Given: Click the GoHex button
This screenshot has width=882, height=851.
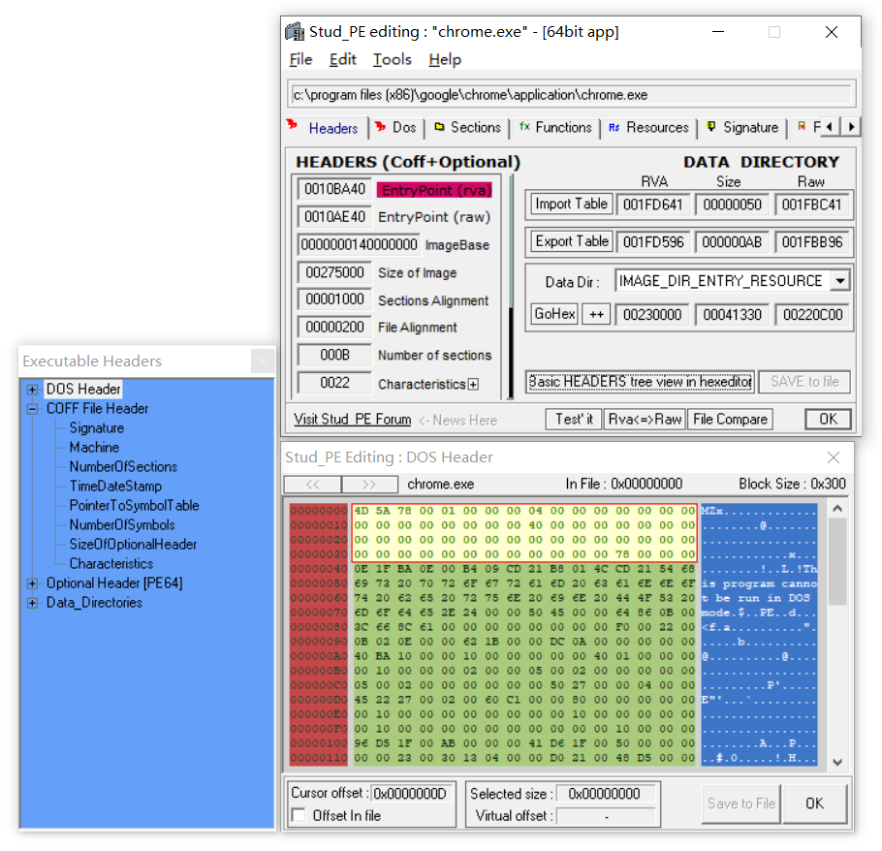Looking at the screenshot, I should (x=554, y=314).
